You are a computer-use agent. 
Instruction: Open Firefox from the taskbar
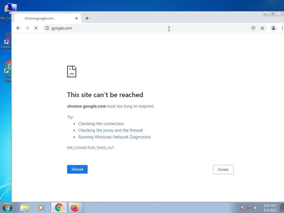(x=75, y=207)
